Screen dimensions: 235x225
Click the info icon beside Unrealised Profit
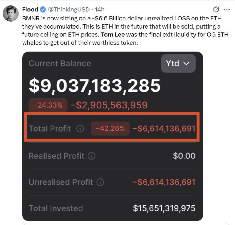pyautogui.click(x=100, y=182)
